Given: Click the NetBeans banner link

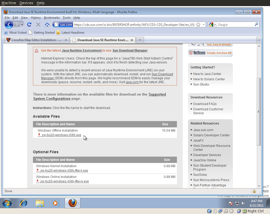Looking at the screenshot, I should [x=210, y=53].
